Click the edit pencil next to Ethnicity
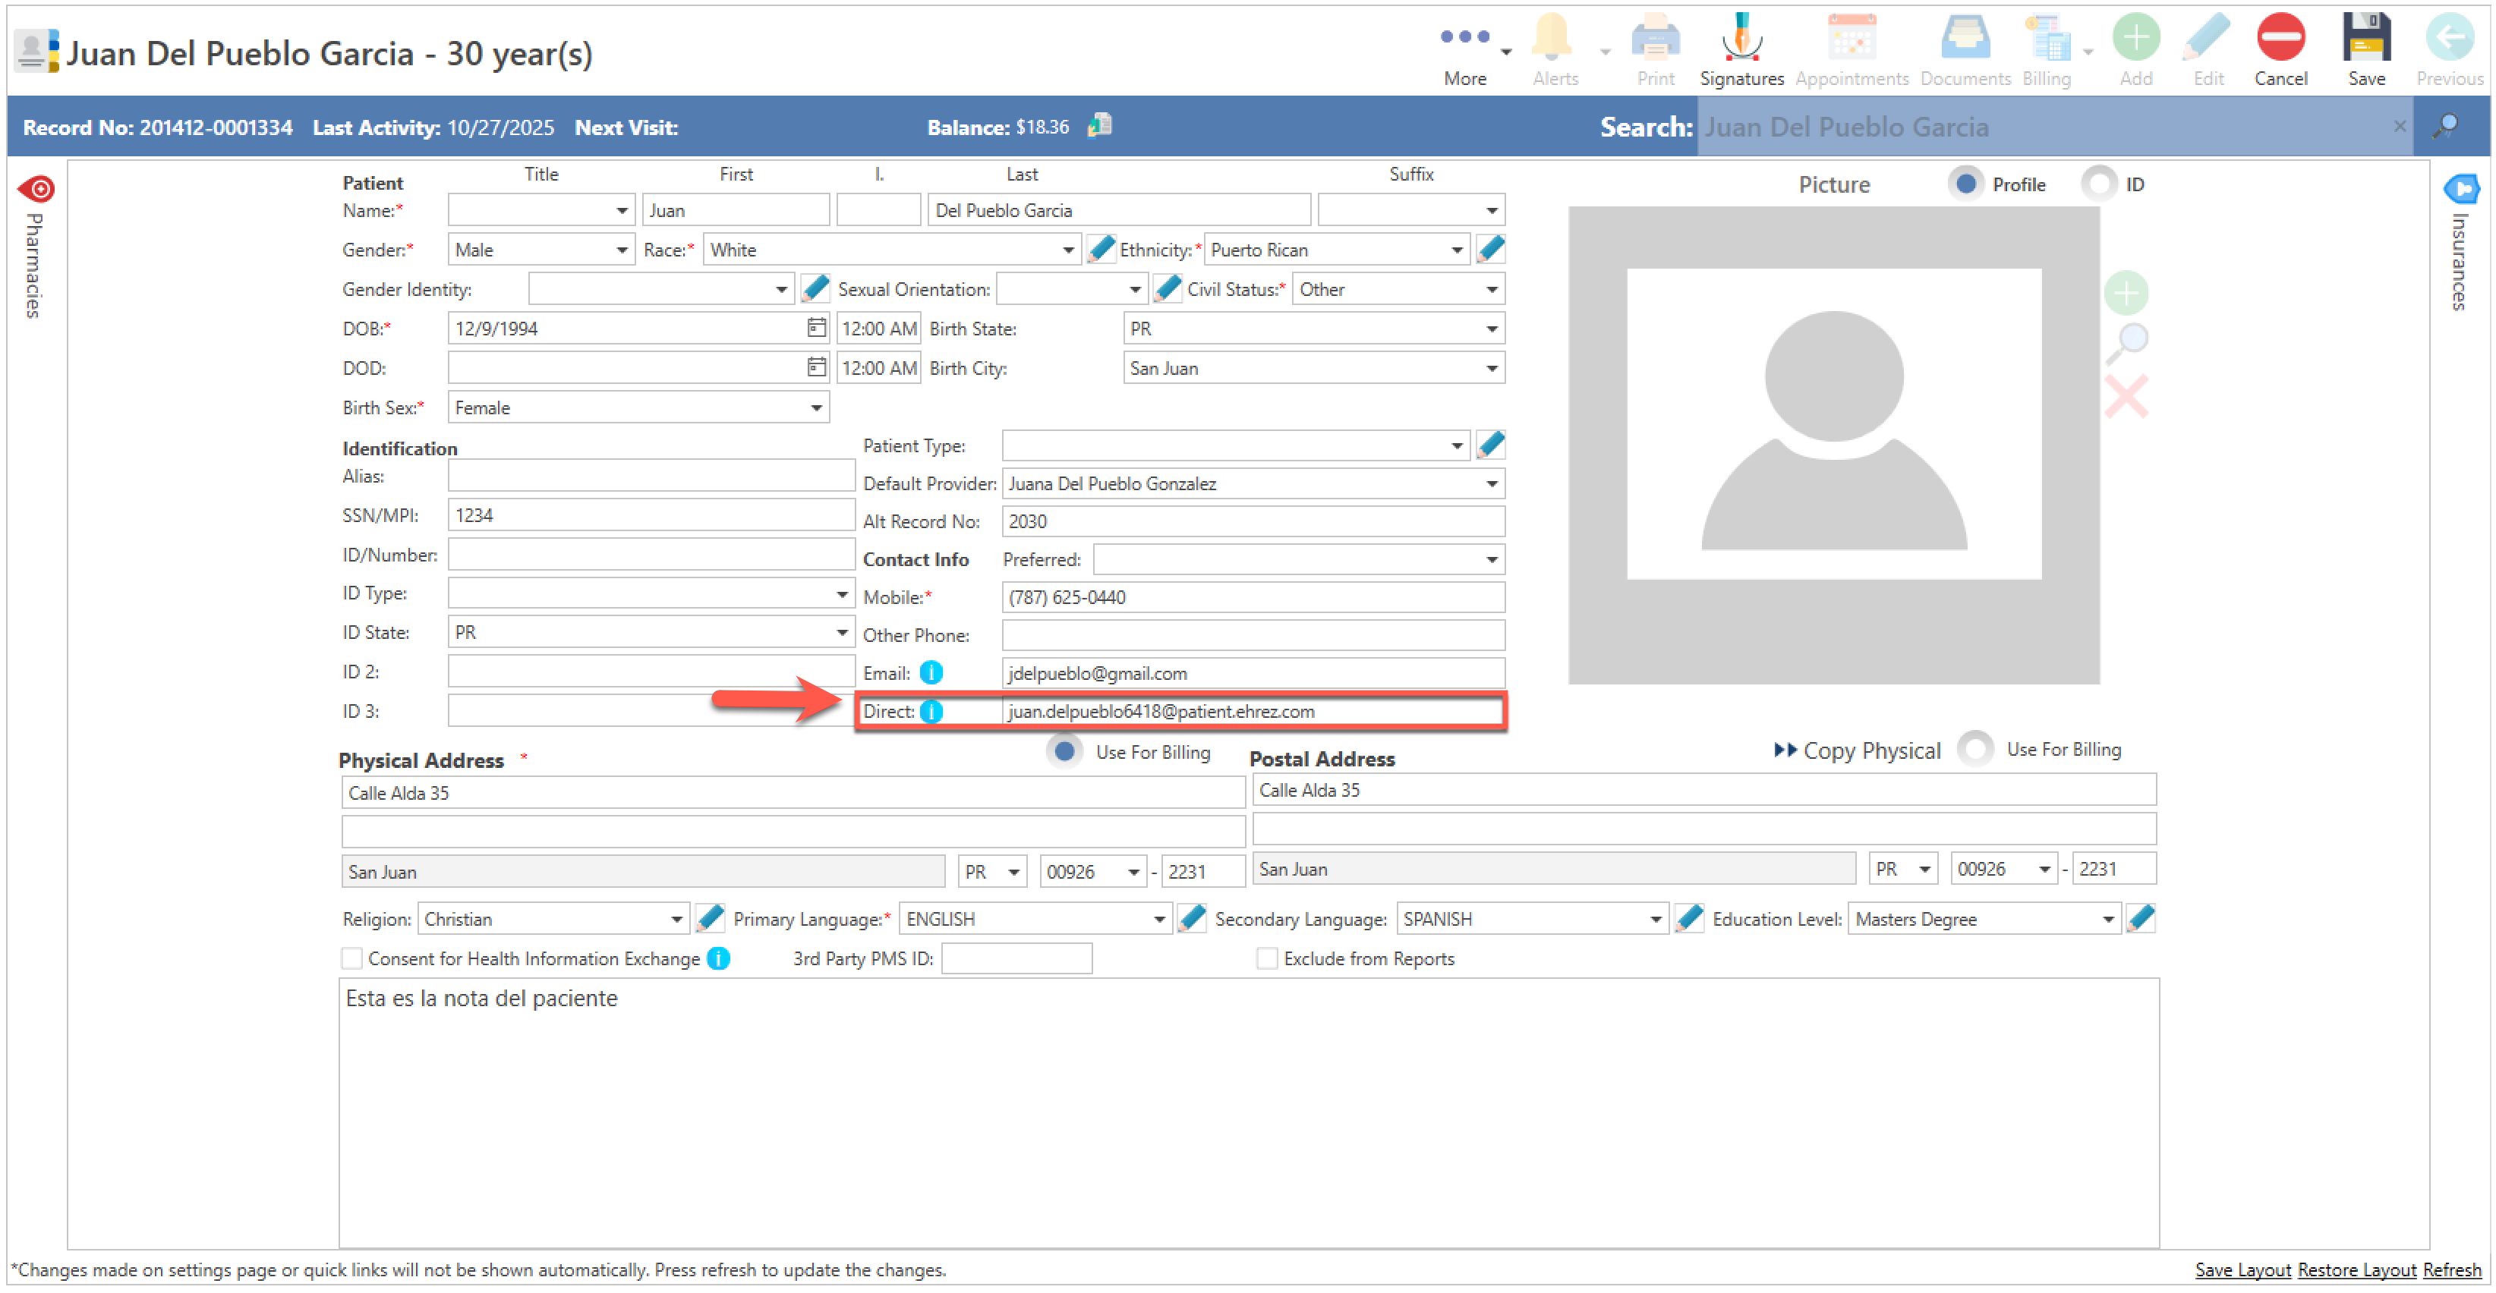Image resolution: width=2496 pixels, height=1293 pixels. click(1490, 250)
